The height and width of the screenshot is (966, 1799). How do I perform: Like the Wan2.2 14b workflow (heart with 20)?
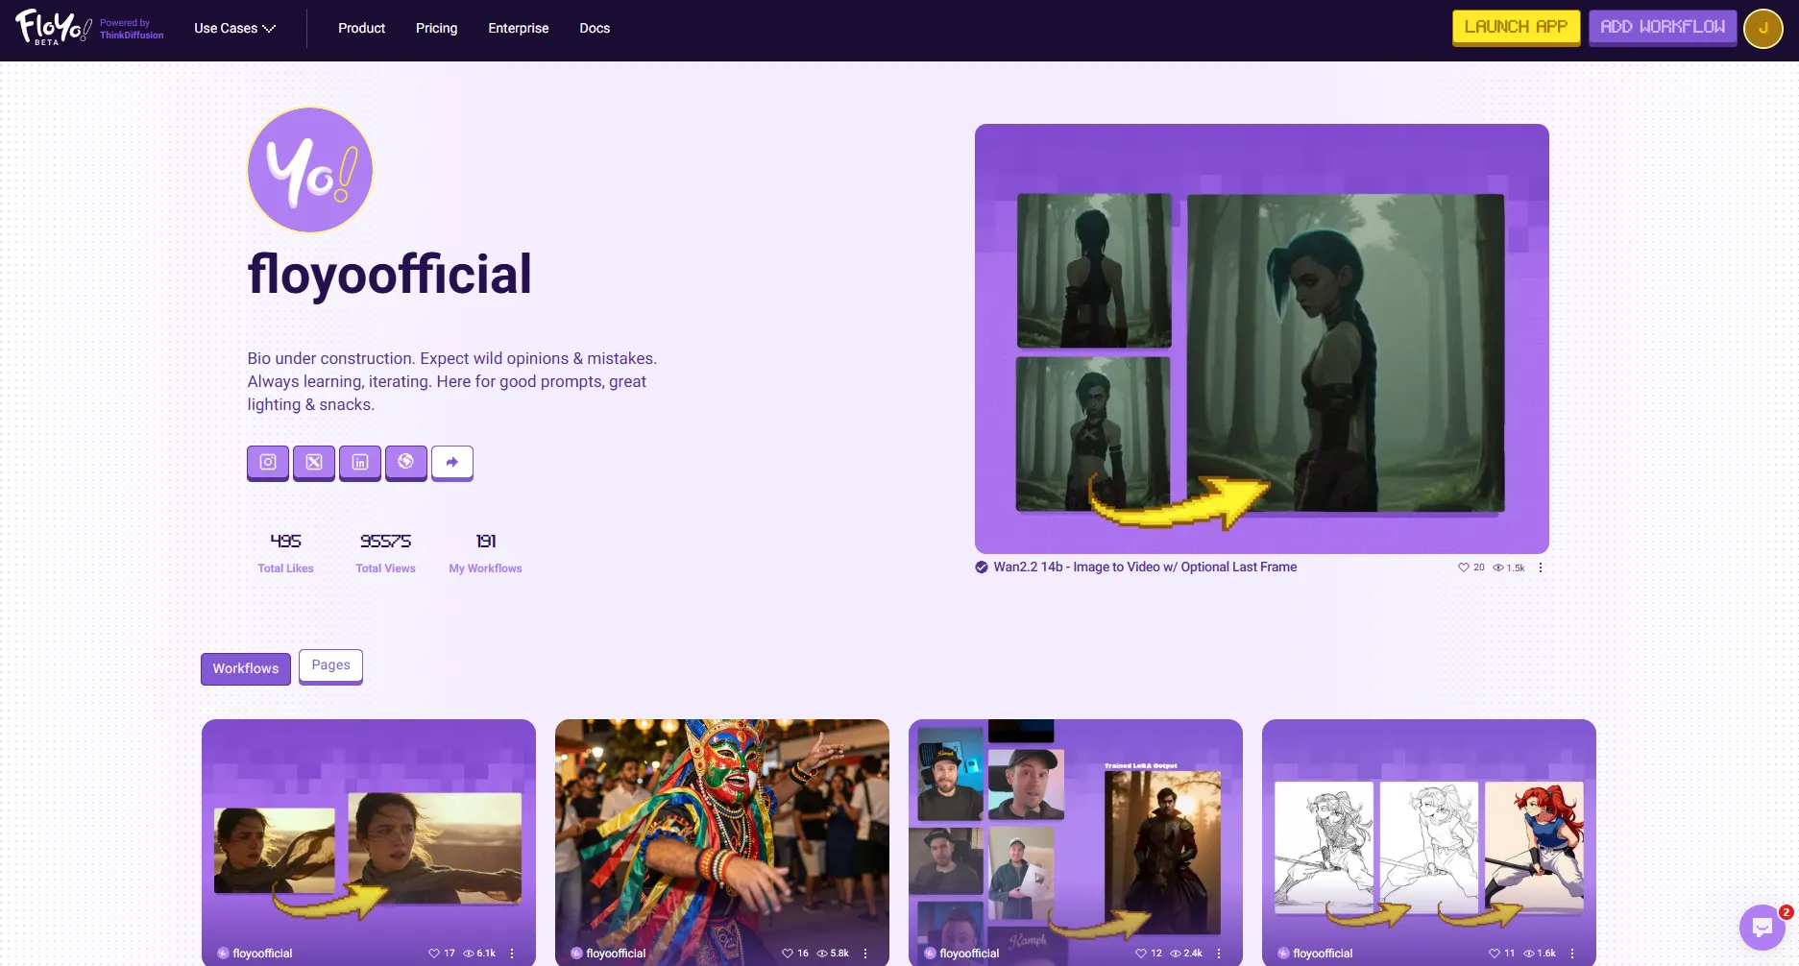1464,568
